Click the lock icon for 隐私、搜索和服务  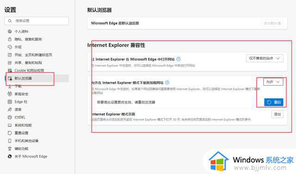[10, 39]
